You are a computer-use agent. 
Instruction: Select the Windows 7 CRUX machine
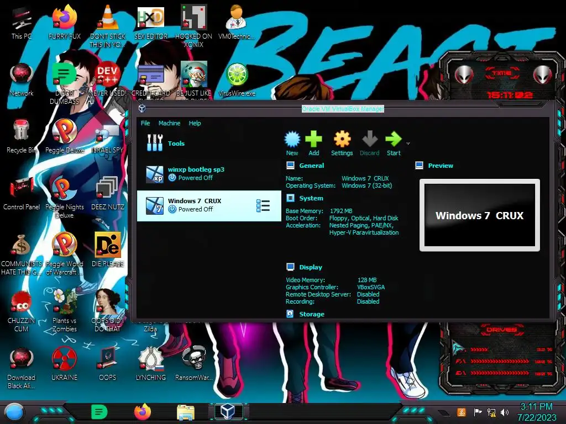pos(209,205)
